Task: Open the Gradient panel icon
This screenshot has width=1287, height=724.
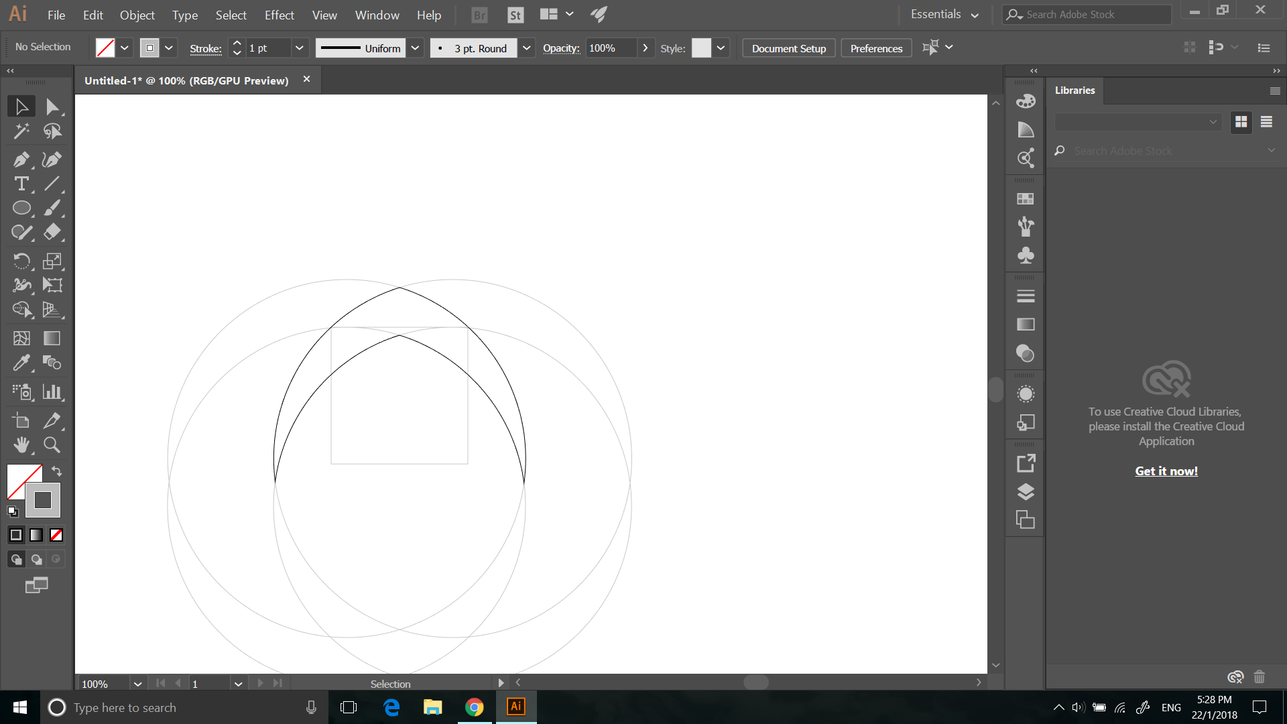Action: 1025,324
